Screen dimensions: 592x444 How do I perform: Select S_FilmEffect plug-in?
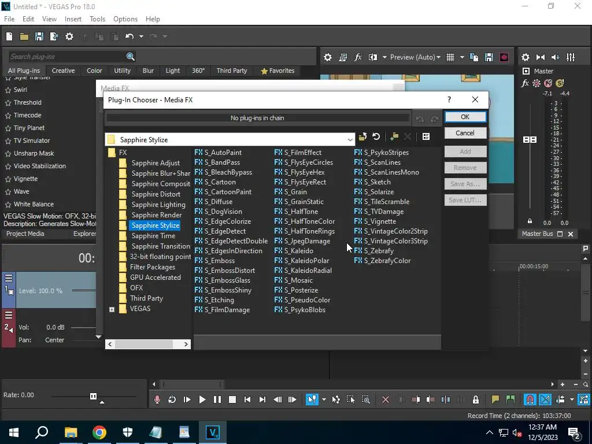tap(298, 153)
